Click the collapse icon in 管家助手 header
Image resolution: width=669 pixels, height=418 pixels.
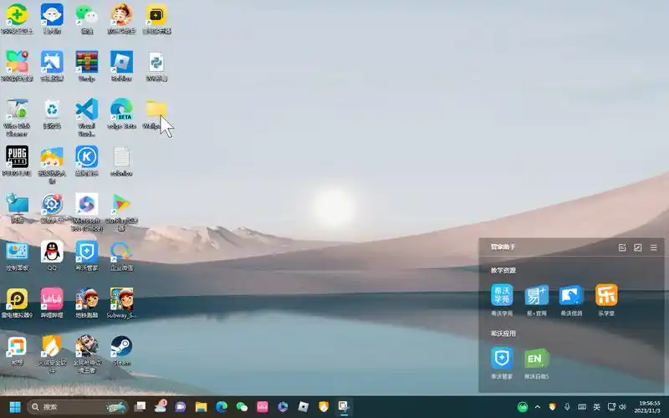pyautogui.click(x=638, y=247)
